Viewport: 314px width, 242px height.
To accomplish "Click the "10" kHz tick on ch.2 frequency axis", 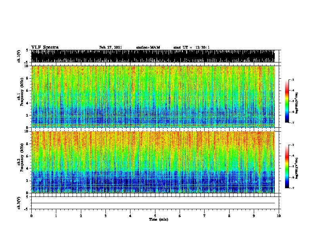I will point(27,131).
